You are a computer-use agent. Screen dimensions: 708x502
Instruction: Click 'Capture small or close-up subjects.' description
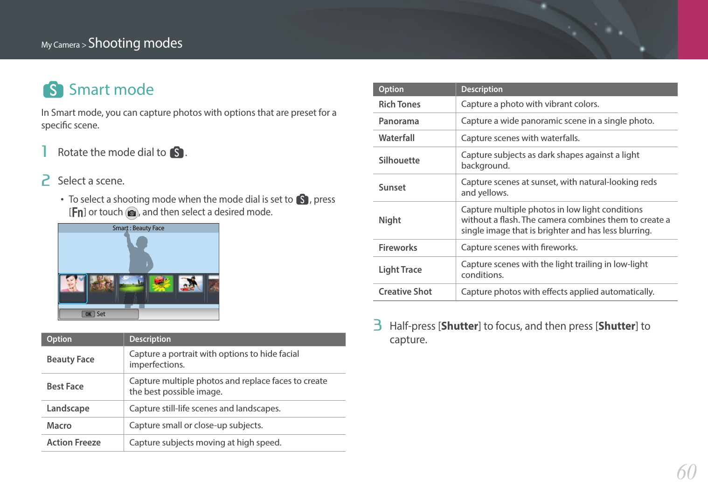(196, 425)
